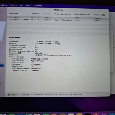The height and width of the screenshot is (115, 115).
Task: Click MacBook — lombard01 in path bar
Action: point(20,95)
